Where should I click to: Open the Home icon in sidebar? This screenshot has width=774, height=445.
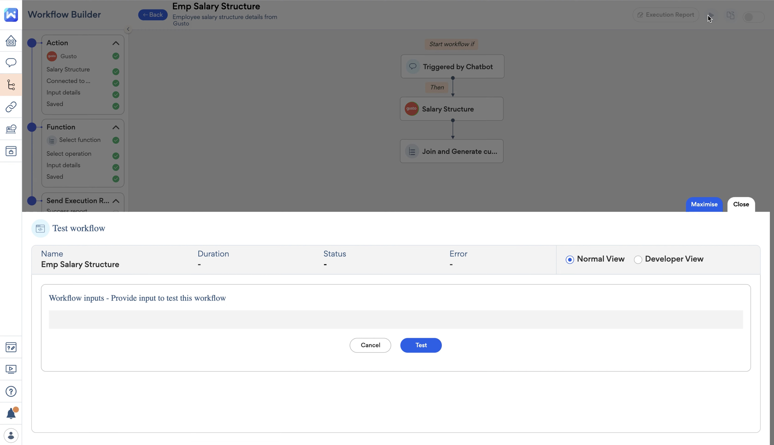(x=11, y=41)
